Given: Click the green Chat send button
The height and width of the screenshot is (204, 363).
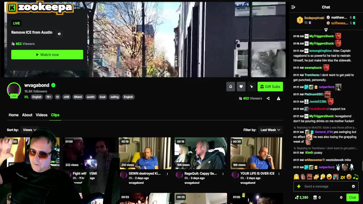Looking at the screenshot, I should tap(353, 197).
